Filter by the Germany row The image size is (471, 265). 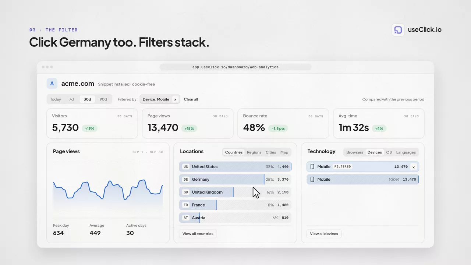click(x=235, y=180)
